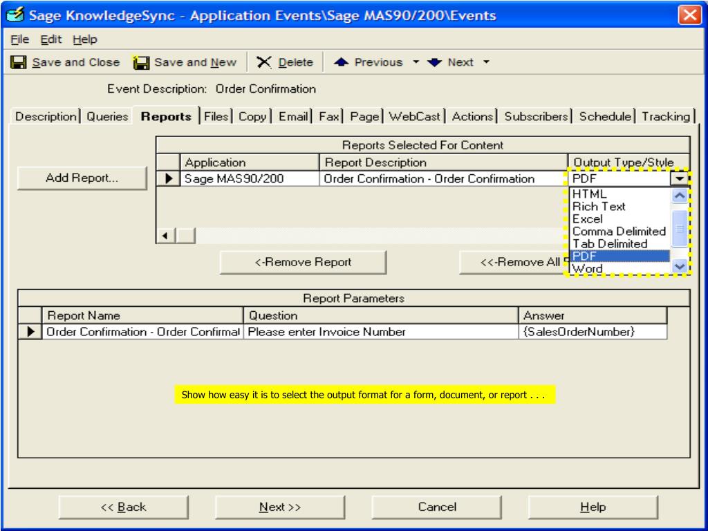Click the Report Name column header
Viewport: 708px width, 531px height.
[x=142, y=315]
